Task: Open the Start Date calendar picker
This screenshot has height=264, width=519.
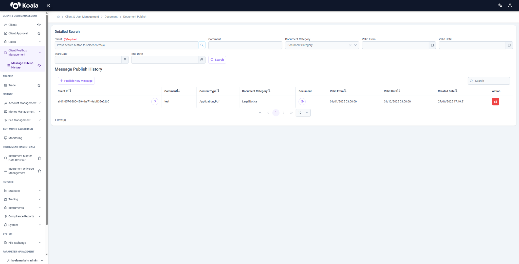Action: pyautogui.click(x=125, y=60)
